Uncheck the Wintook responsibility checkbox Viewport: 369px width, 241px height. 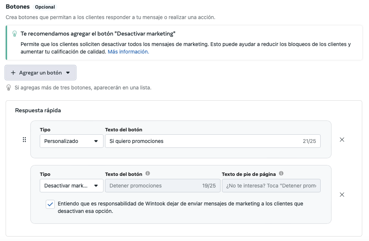coord(50,204)
